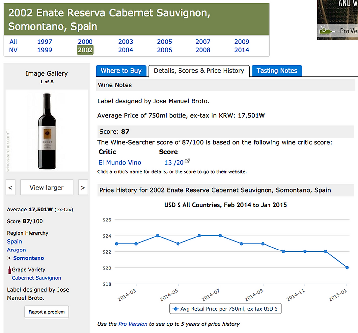Open the 2014 vintage page
This screenshot has width=358, height=333.
point(242,50)
